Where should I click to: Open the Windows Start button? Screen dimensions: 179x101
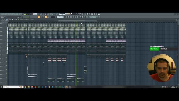tap(2, 87)
